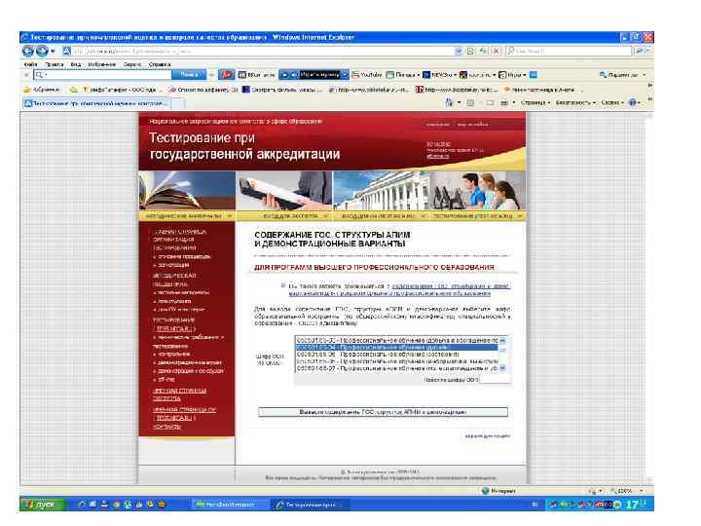Click the blue Поиск button in the toolbar

pos(189,75)
